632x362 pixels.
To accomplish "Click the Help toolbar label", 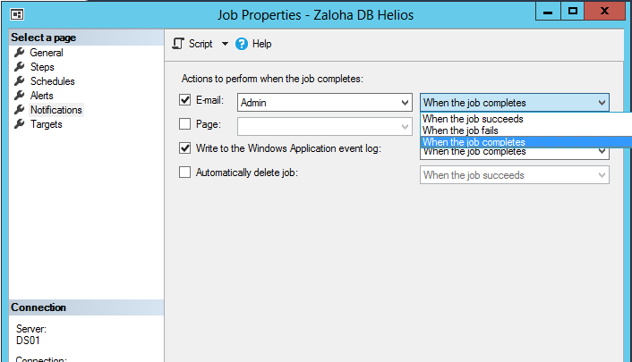I will tap(261, 44).
